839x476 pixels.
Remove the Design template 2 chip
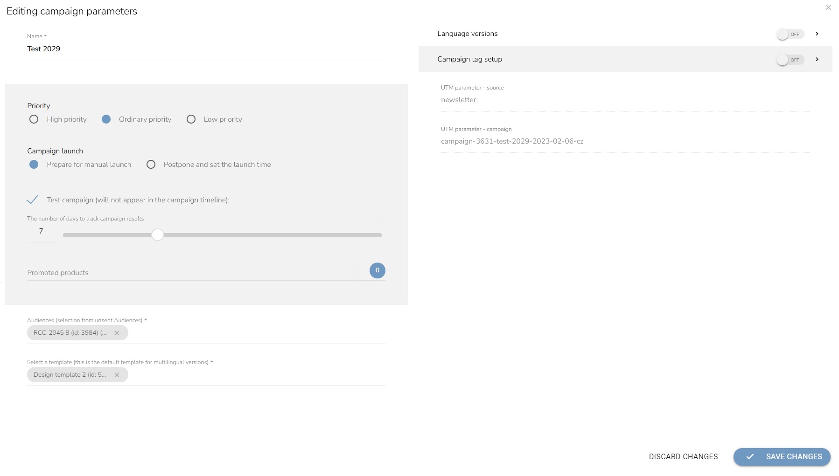tap(117, 375)
